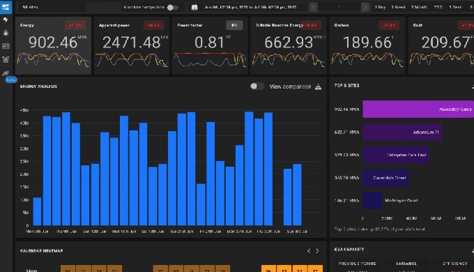Select the 1 Week range
This screenshot has width=474, height=272.
click(398, 7)
